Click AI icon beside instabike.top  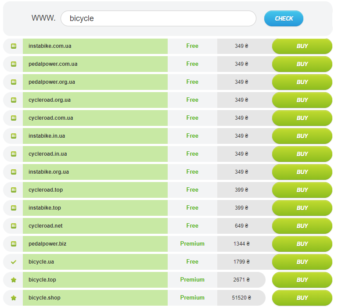tap(14, 208)
